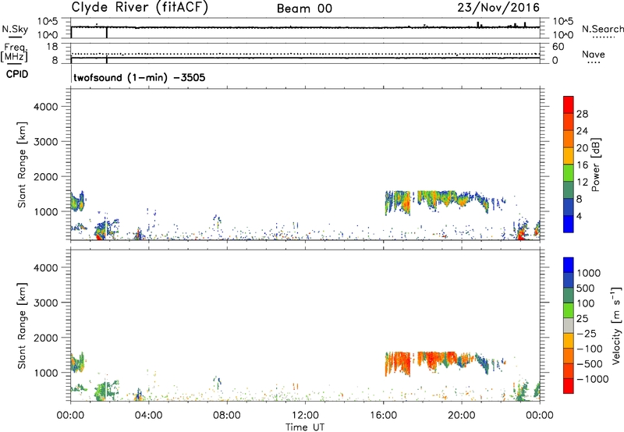
Task: Click 'twofsound (1-min) -3505' text
Action: pyautogui.click(x=140, y=77)
